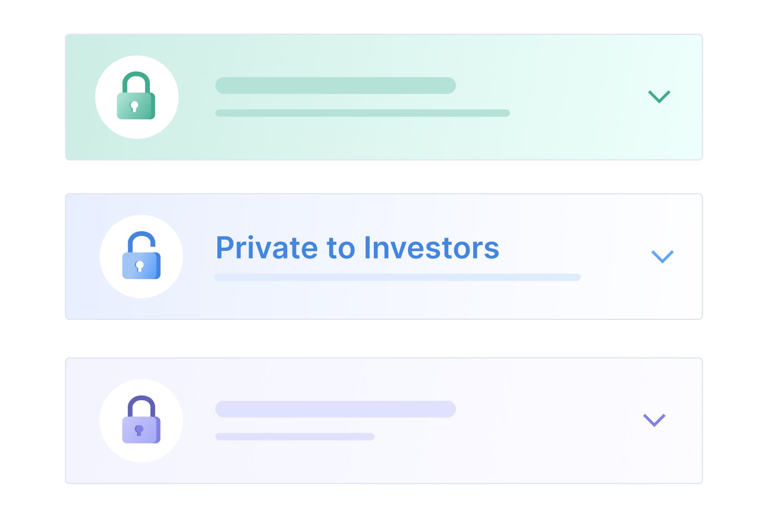Screen dimensions: 768x518
Task: Click the green card's thick title placeholder bar
Action: click(336, 85)
